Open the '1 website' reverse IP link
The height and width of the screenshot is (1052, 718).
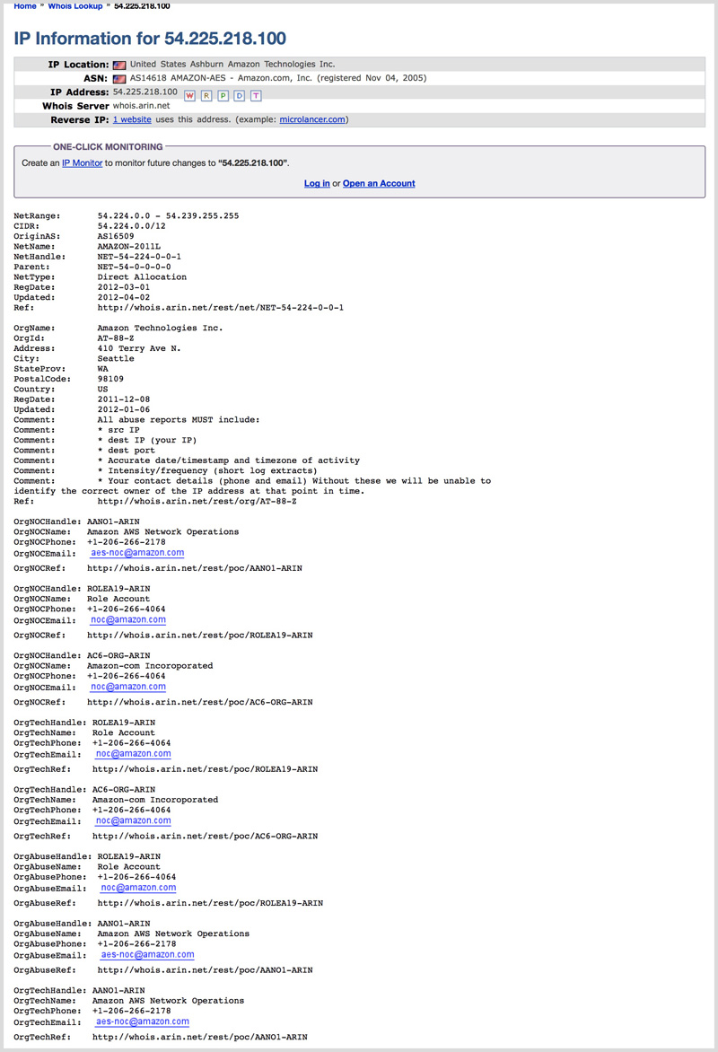click(x=132, y=119)
